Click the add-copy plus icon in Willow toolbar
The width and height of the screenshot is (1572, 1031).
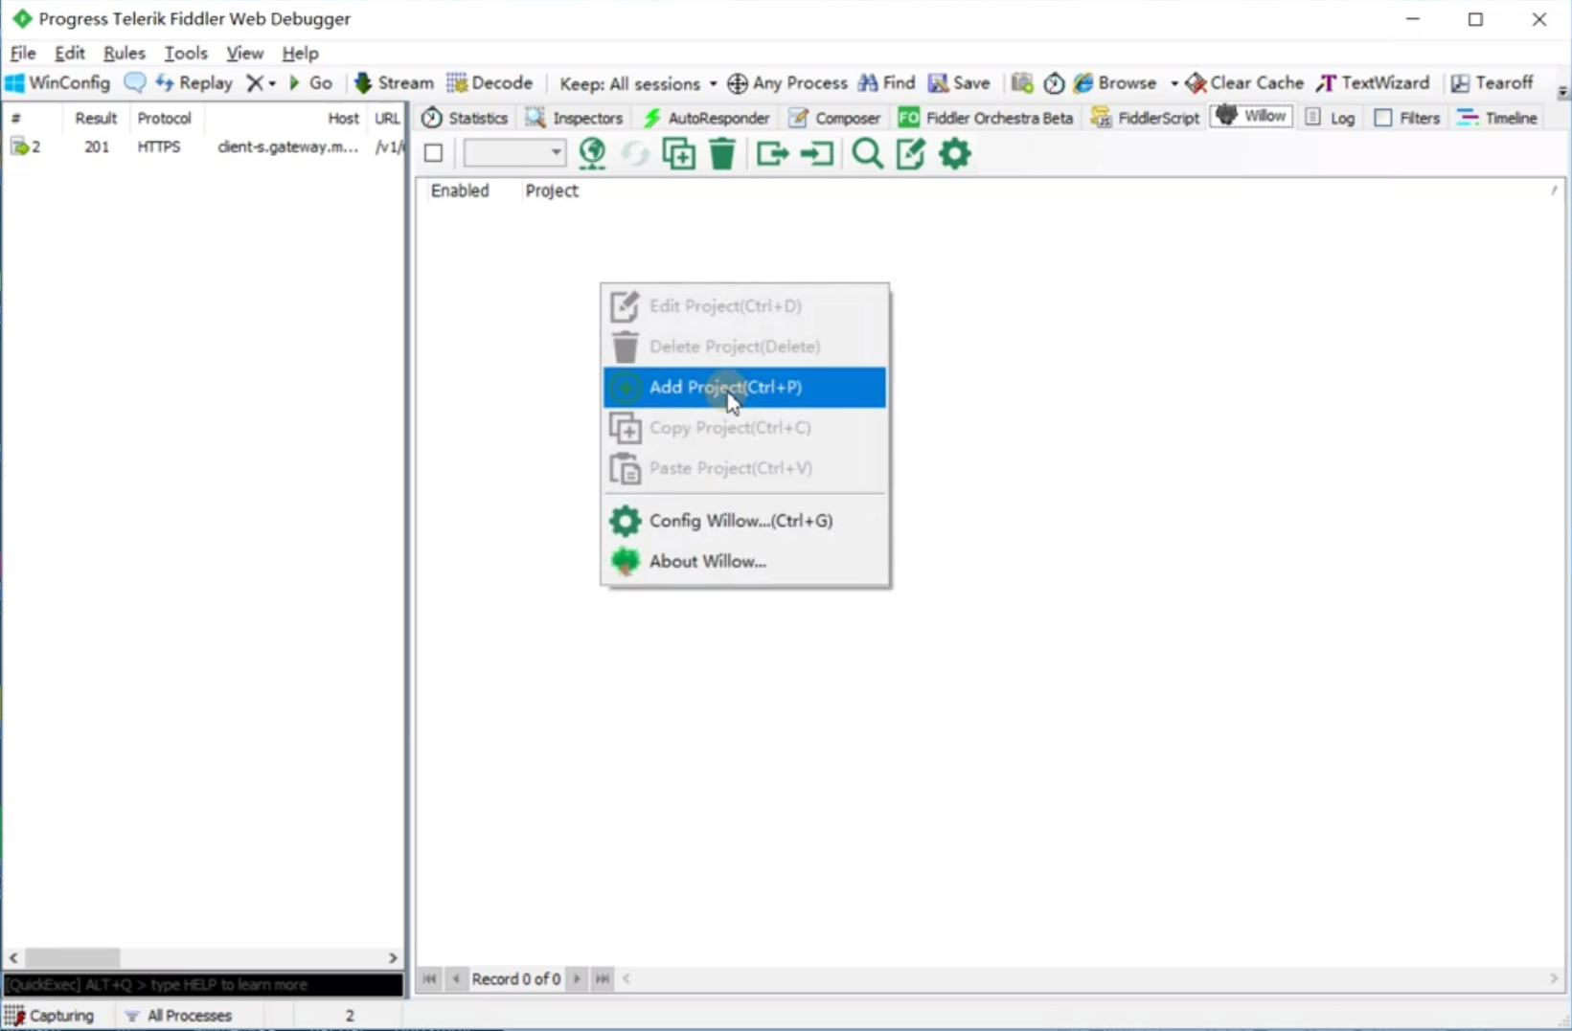[678, 153]
